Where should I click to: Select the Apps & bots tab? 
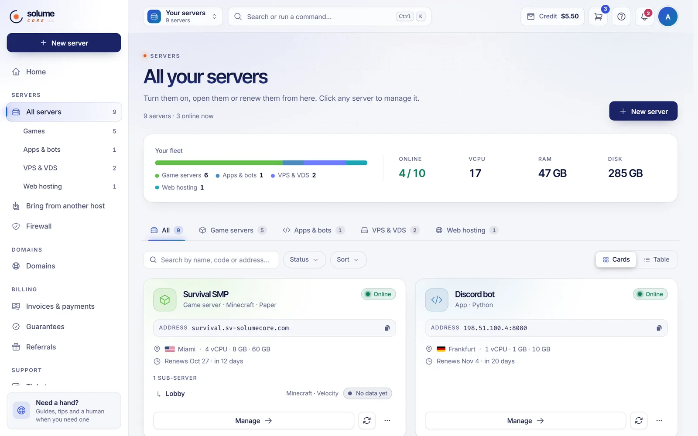[x=313, y=230]
